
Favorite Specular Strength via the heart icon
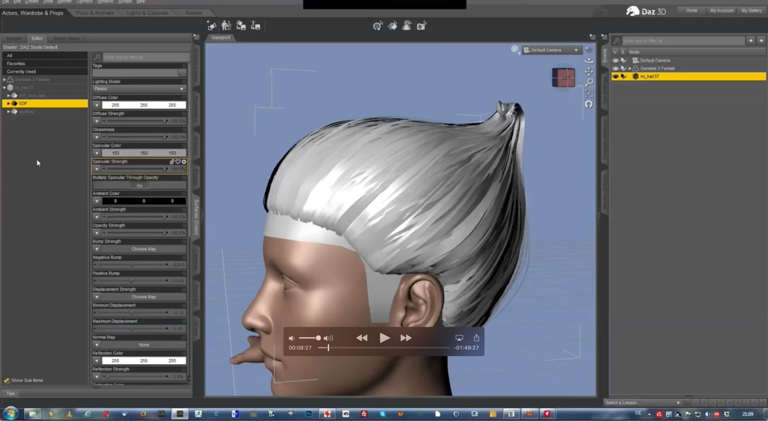(x=178, y=162)
